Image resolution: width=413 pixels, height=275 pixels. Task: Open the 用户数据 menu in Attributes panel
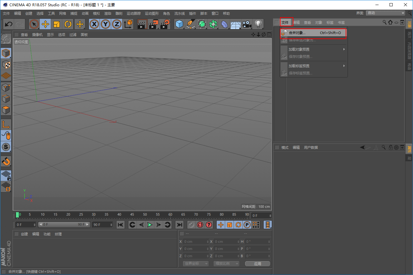coord(311,147)
